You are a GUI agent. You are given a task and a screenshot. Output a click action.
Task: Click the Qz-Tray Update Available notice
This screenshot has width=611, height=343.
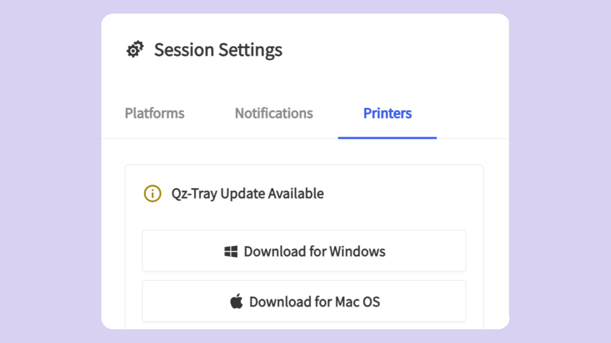click(x=247, y=194)
